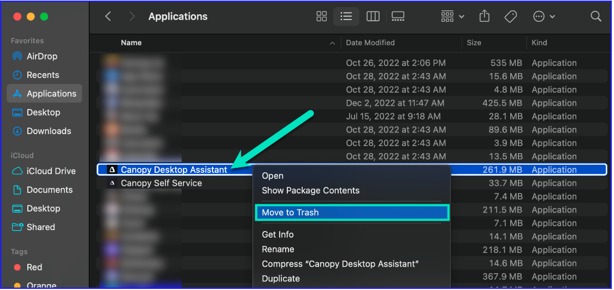Choose Move to Trash
This screenshot has width=614, height=290.
pos(352,213)
